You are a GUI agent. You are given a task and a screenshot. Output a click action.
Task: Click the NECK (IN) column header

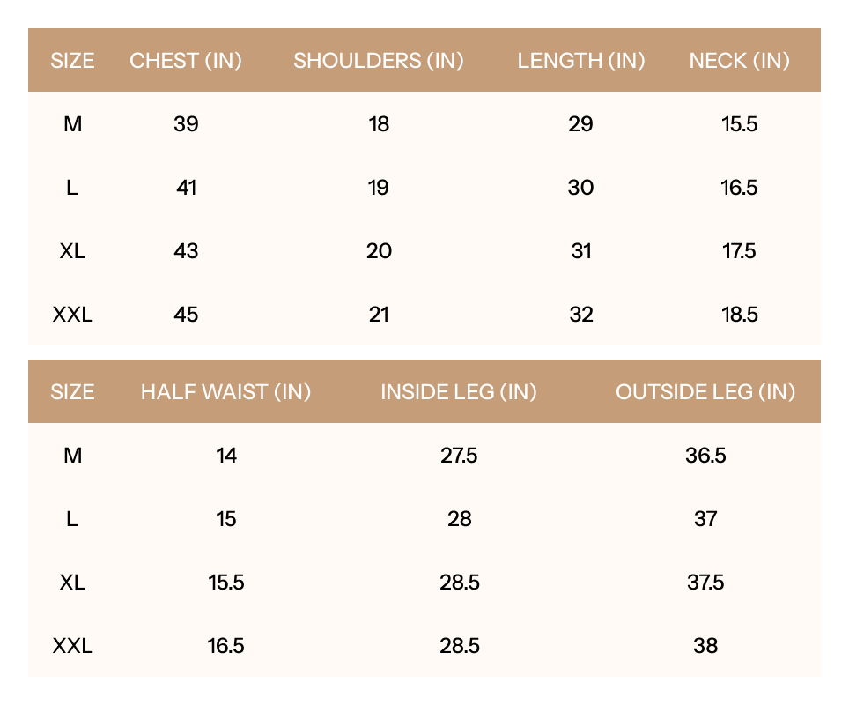[x=739, y=61]
